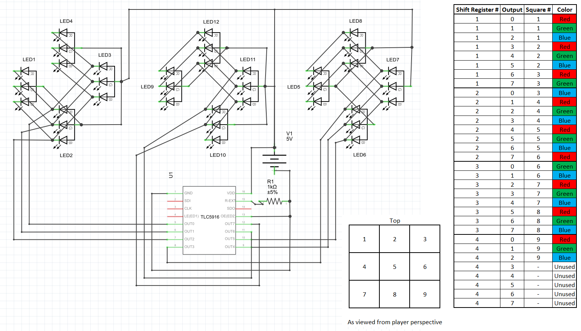The image size is (581, 331).
Task: Click the LED11 label
Action: (248, 59)
